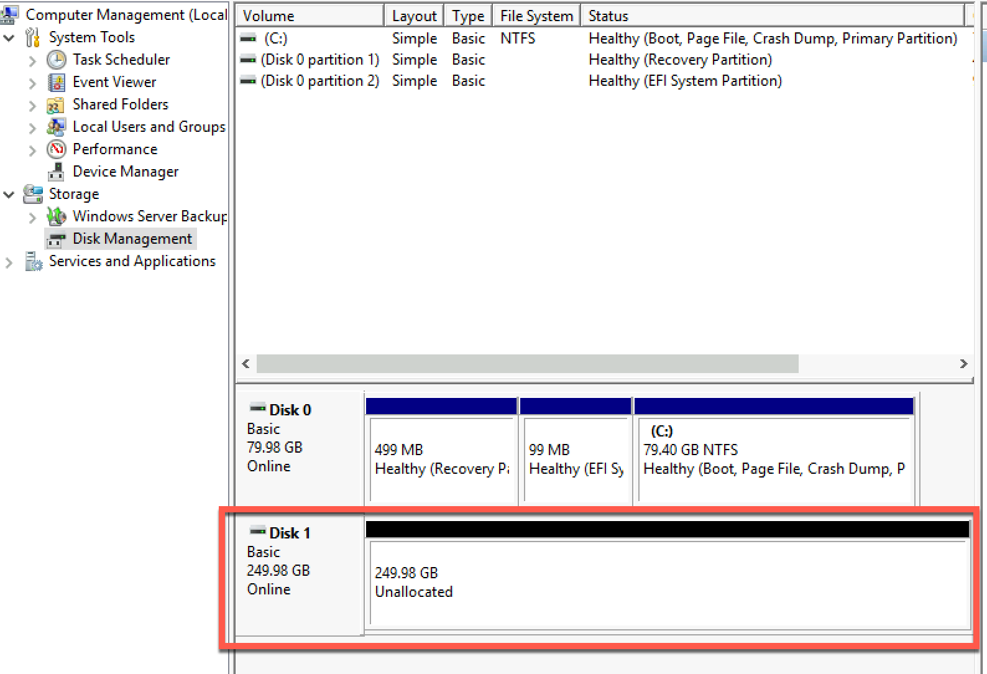This screenshot has width=987, height=674.
Task: Click the Storage drives icon
Action: (33, 194)
